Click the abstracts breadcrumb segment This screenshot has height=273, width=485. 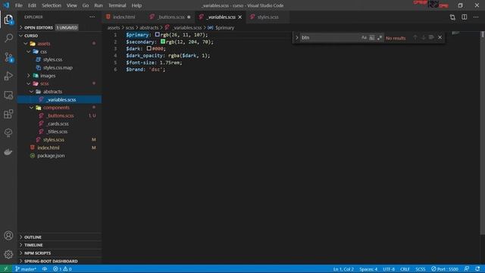click(x=149, y=27)
